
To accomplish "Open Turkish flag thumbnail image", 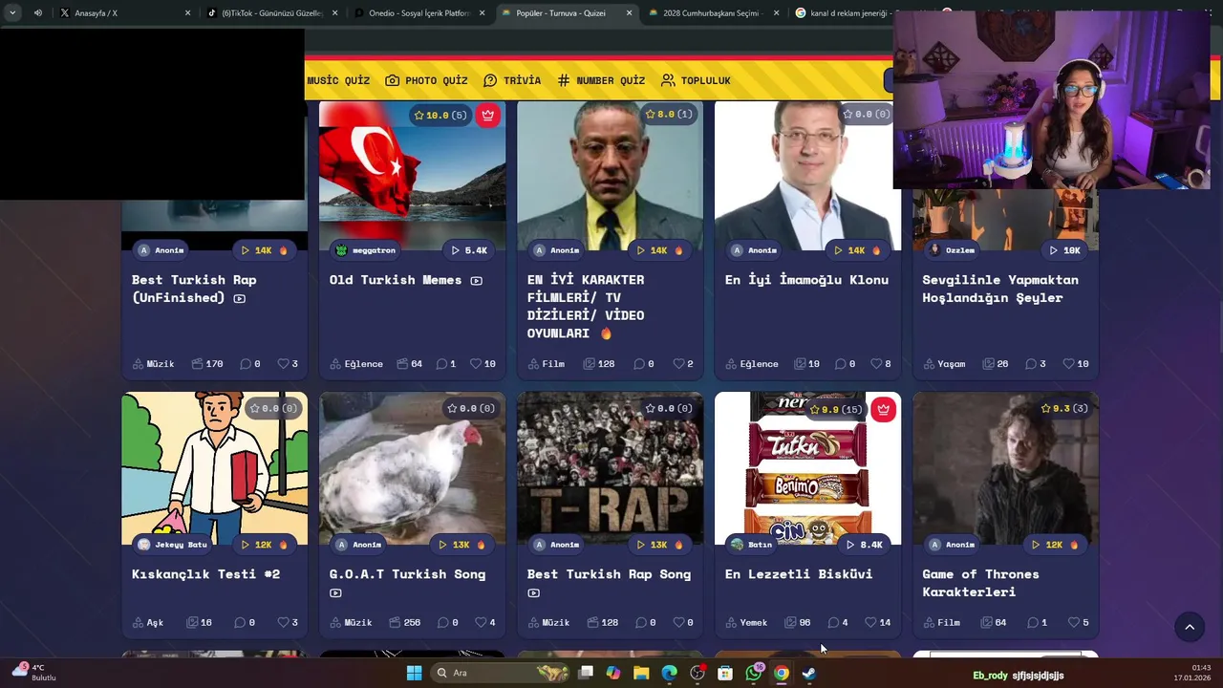I will click(x=412, y=177).
